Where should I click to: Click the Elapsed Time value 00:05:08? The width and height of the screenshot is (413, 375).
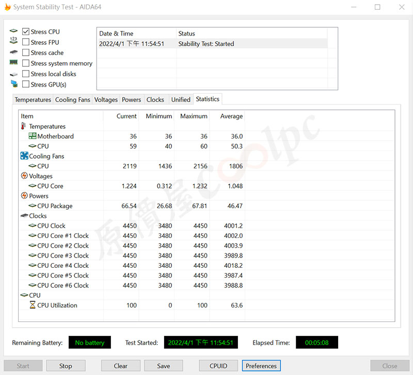317,343
